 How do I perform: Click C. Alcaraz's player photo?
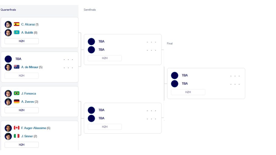tap(8, 24)
